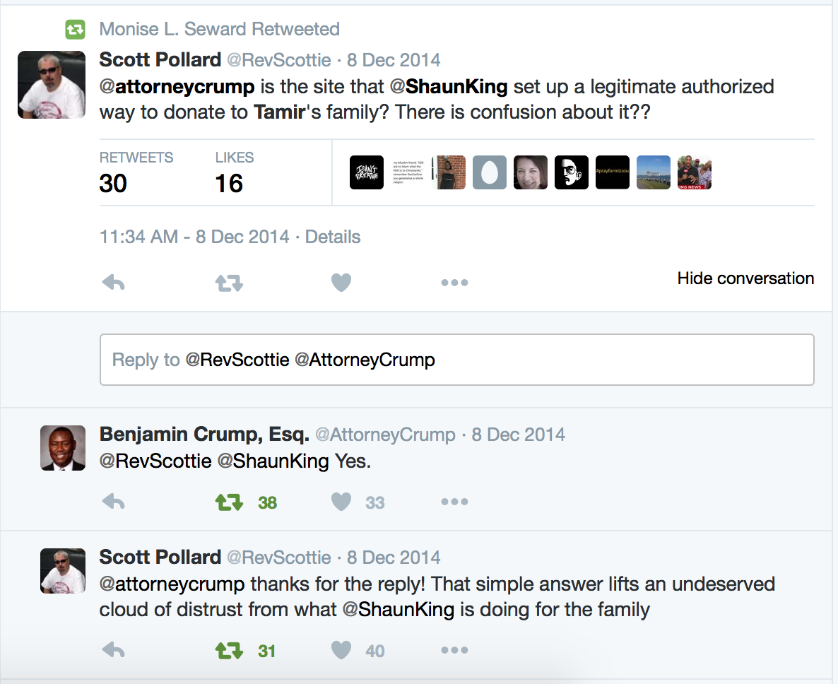Reply to Scott Pollard's original tweet
The image size is (838, 684).
point(113,282)
